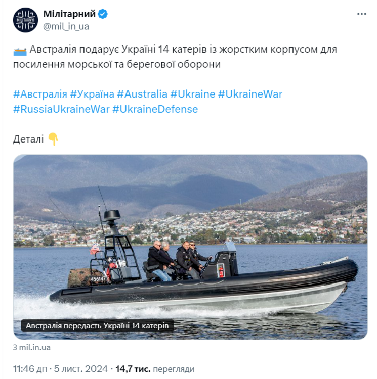This screenshot has width=377, height=379.
Task: Follow the #Australia hashtag link
Action: pyautogui.click(x=142, y=94)
